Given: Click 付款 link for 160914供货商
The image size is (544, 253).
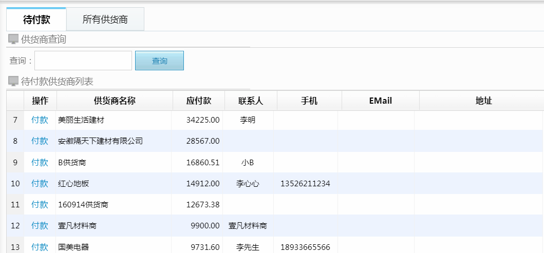Looking at the screenshot, I should (x=40, y=204).
